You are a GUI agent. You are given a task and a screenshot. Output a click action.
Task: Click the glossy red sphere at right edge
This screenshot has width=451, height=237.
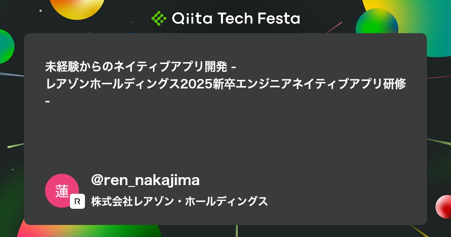pyautogui.click(x=443, y=207)
